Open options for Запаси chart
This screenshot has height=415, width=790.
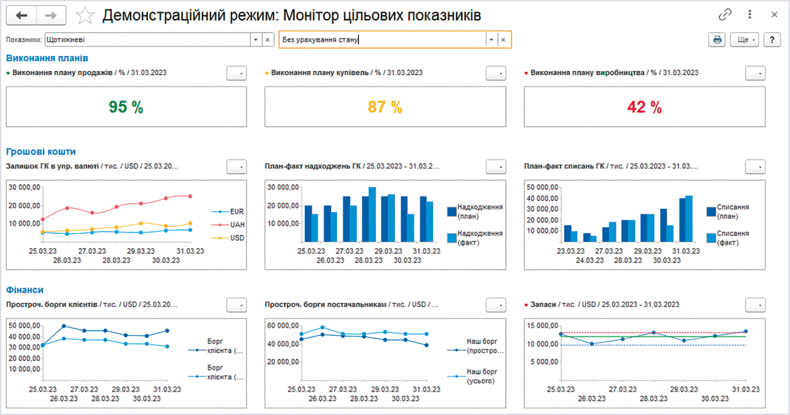(755, 305)
